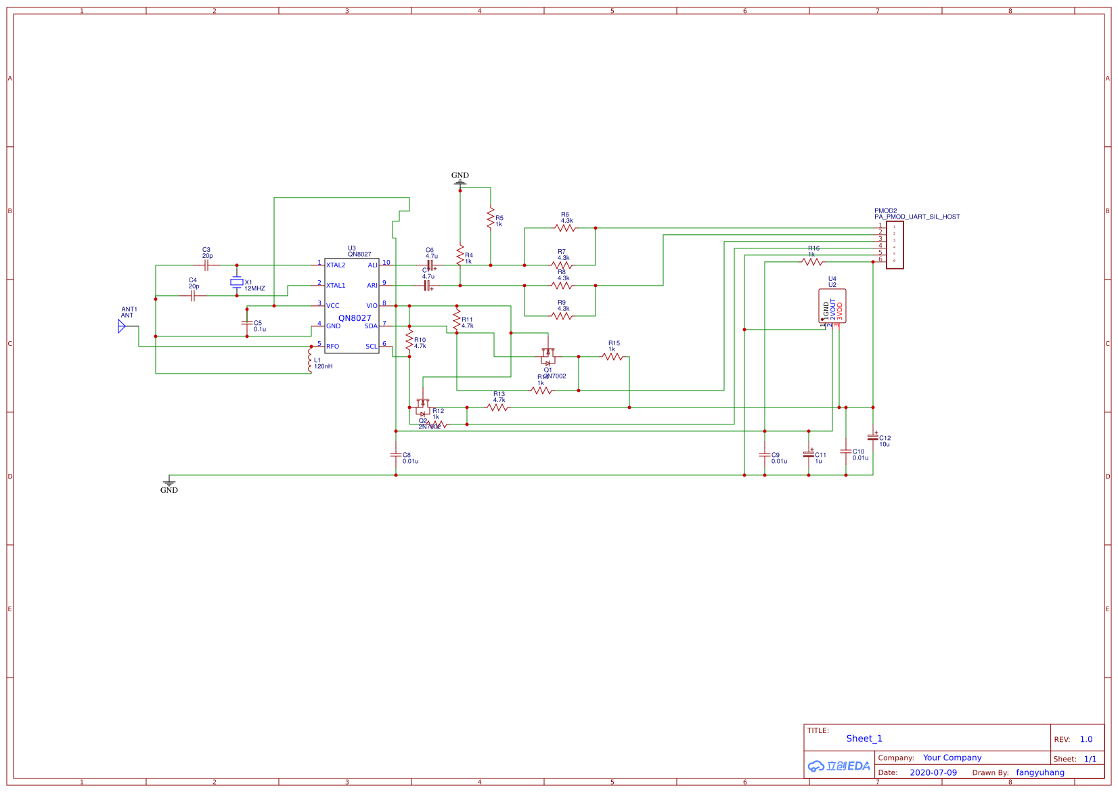Click the RFO pin label
The image size is (1118, 792).
coord(333,347)
